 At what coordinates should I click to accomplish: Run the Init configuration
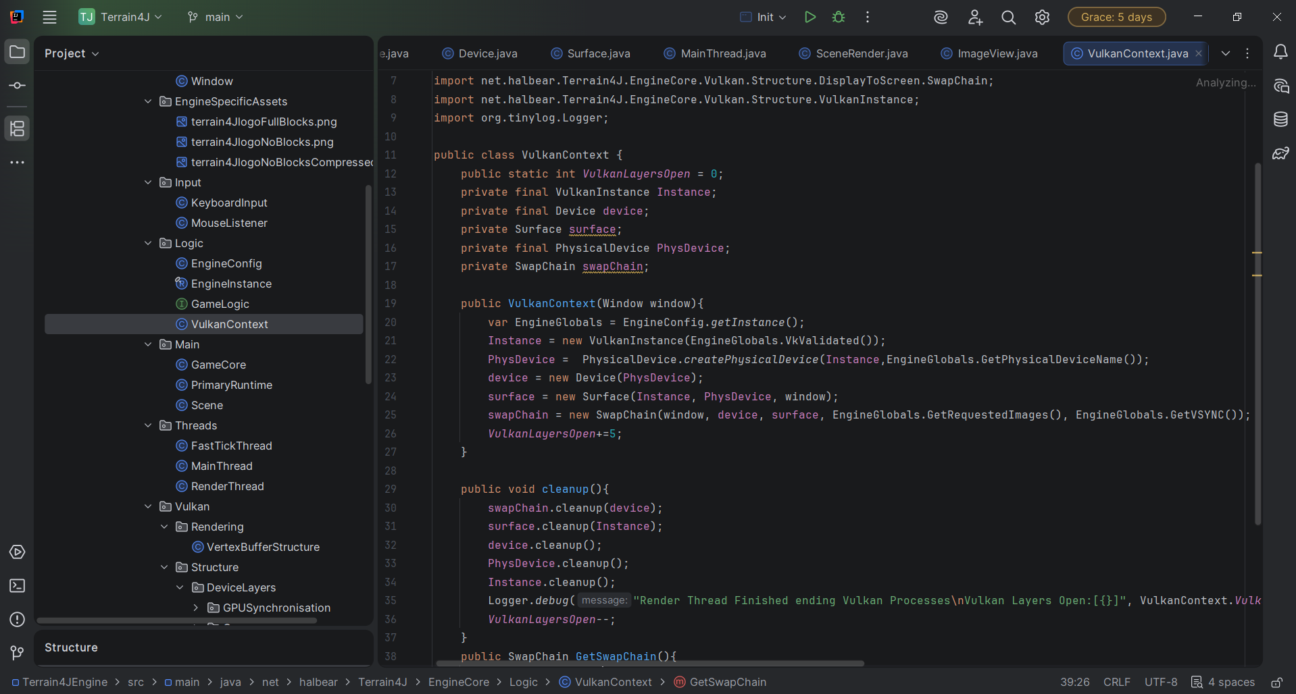click(809, 17)
